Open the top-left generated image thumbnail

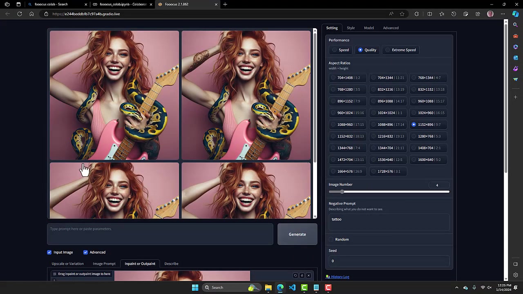(x=114, y=95)
